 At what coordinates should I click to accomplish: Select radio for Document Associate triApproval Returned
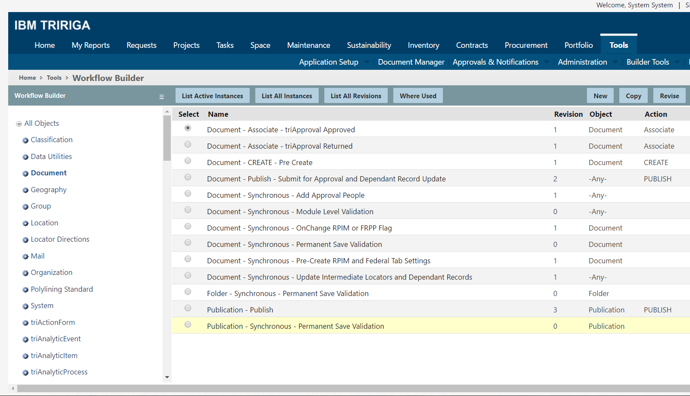tap(188, 144)
